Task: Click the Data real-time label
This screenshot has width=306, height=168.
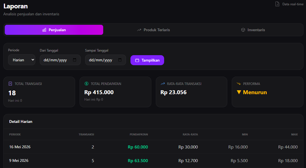Action: click(293, 4)
